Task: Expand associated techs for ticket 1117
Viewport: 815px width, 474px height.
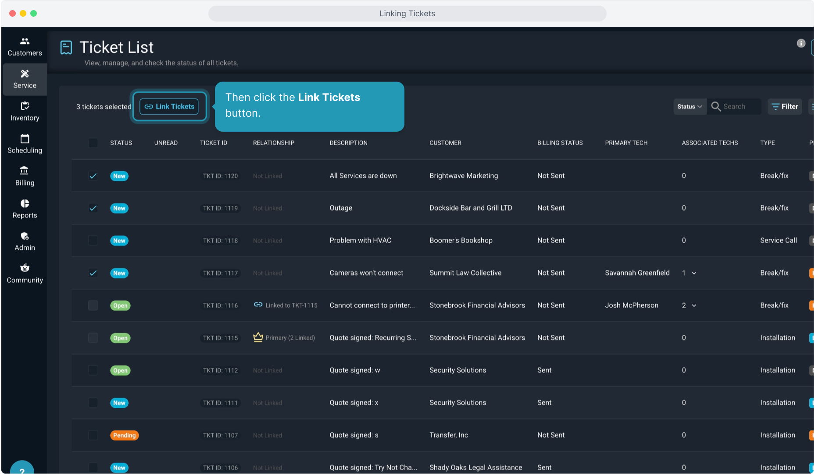Action: [694, 273]
